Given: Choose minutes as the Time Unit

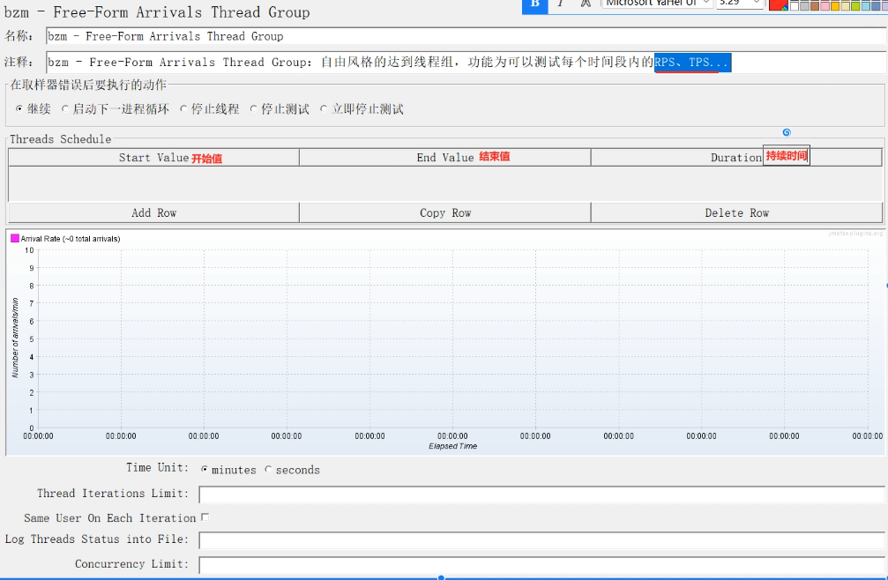Looking at the screenshot, I should pos(205,470).
